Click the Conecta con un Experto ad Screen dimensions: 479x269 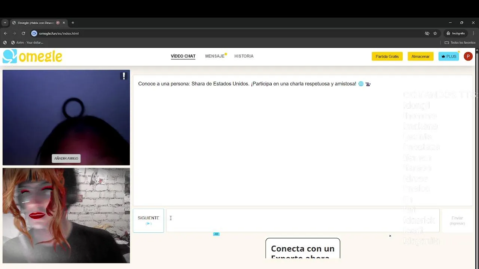click(x=303, y=248)
